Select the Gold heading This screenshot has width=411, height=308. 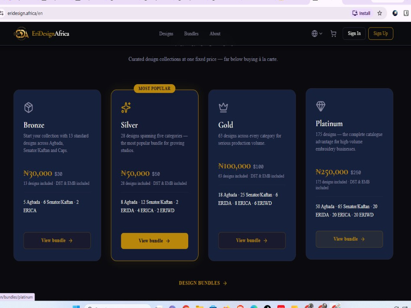pyautogui.click(x=226, y=125)
